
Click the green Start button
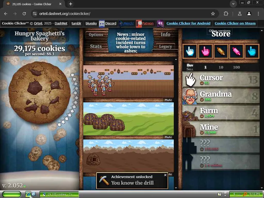point(12,194)
